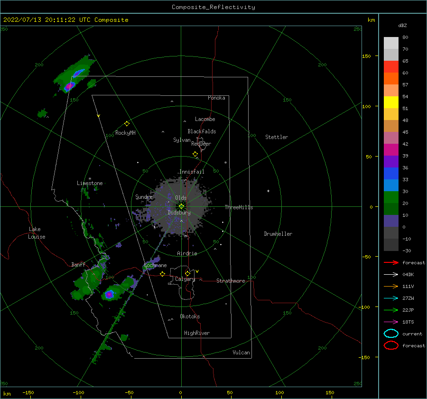427x399 pixels.
Task: Click the radar center diamond marker
Action: point(181,206)
